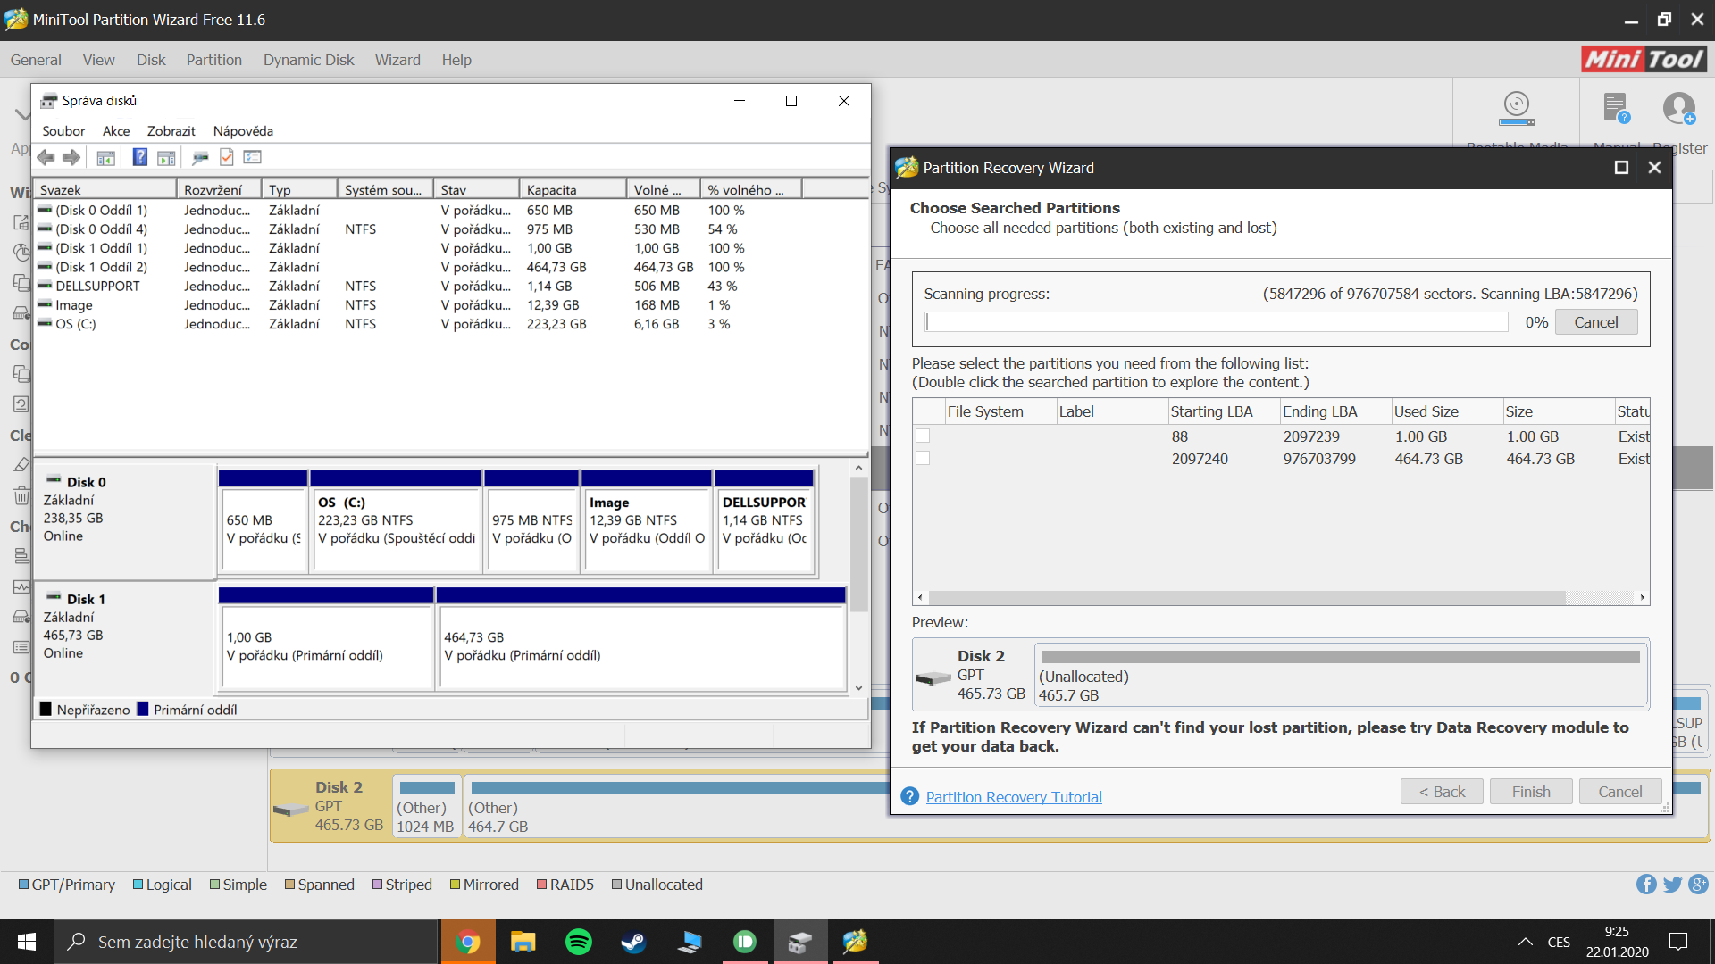Check the 464.73 GB partition checkbox
Image resolution: width=1715 pixels, height=964 pixels.
pyautogui.click(x=923, y=459)
